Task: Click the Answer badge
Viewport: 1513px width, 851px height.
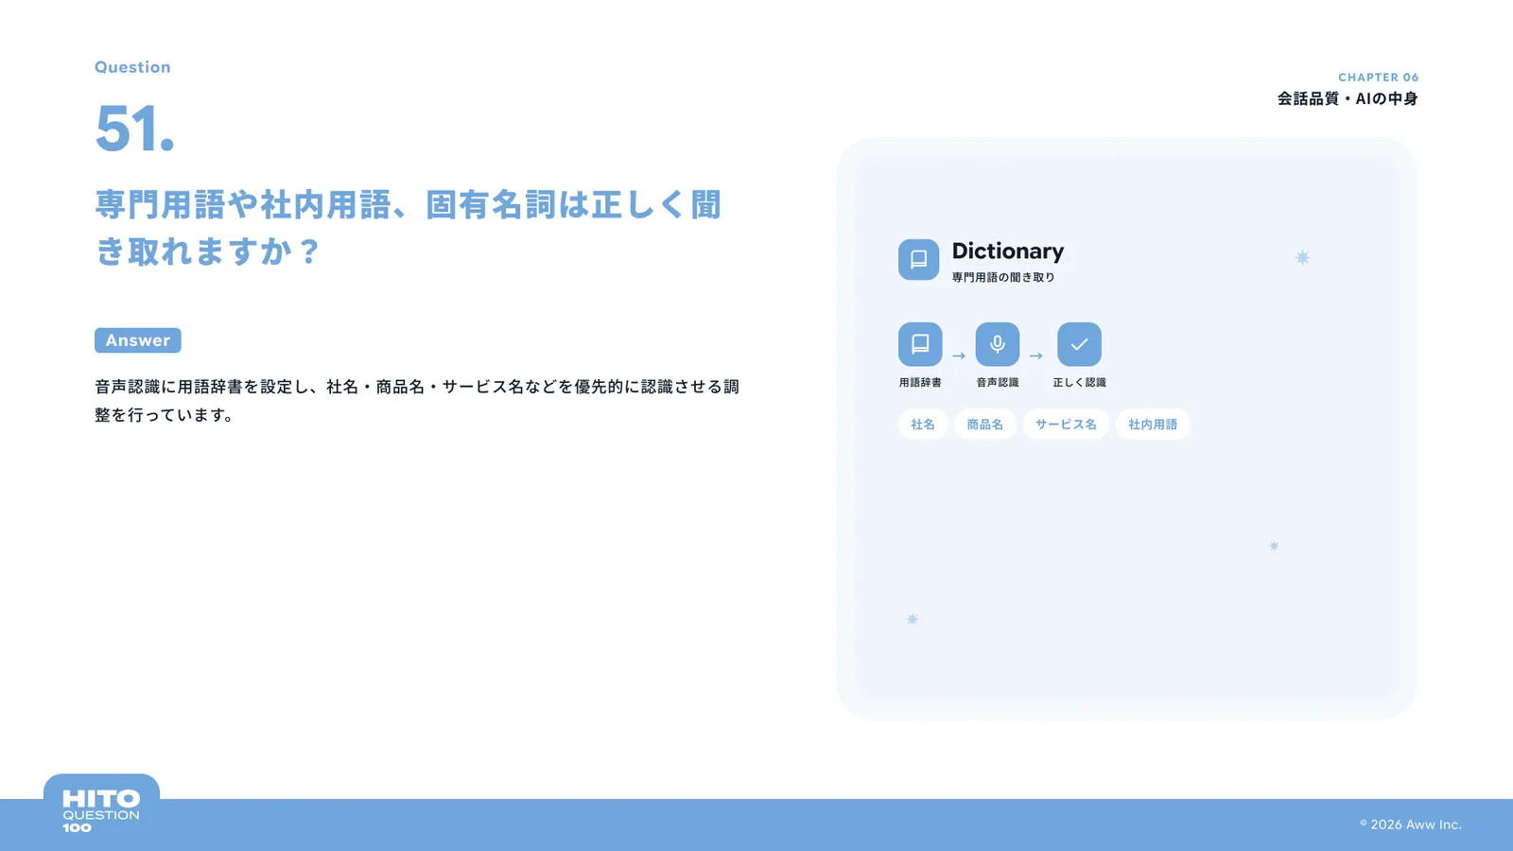Action: tap(138, 340)
